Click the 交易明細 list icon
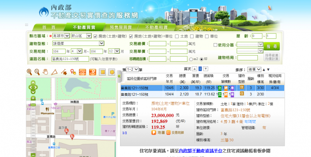 pyautogui.click(x=168, y=133)
